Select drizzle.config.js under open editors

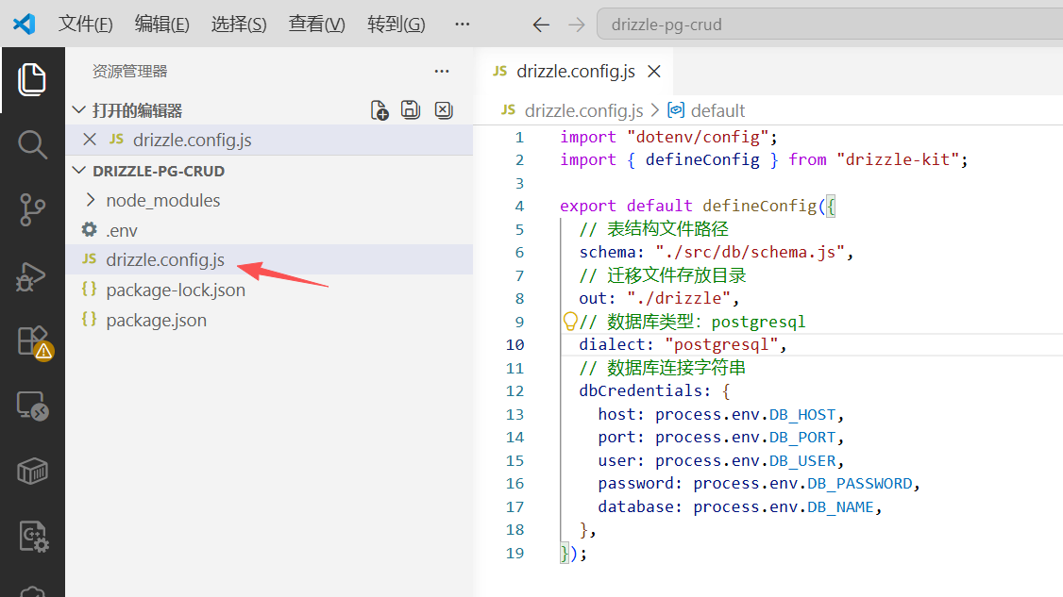(270, 140)
